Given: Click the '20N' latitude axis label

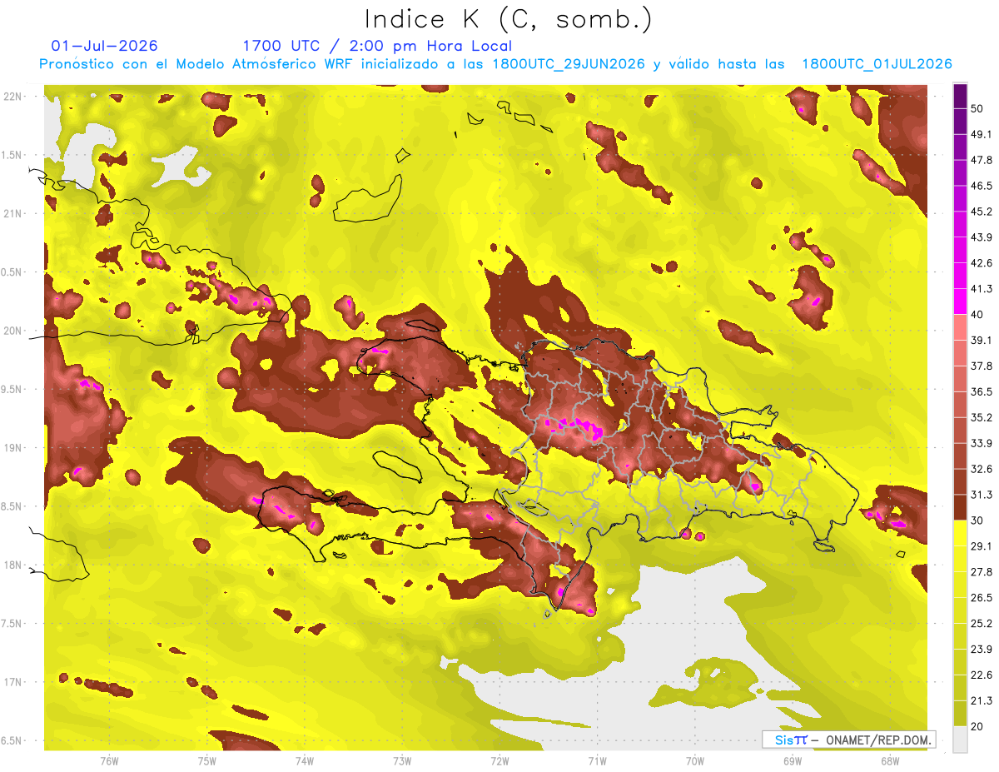Looking at the screenshot, I should point(13,331).
